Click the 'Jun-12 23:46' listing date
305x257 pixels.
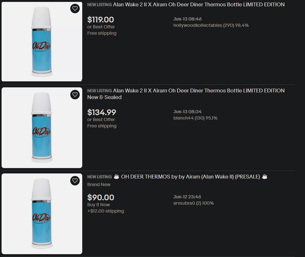[x=187, y=197]
